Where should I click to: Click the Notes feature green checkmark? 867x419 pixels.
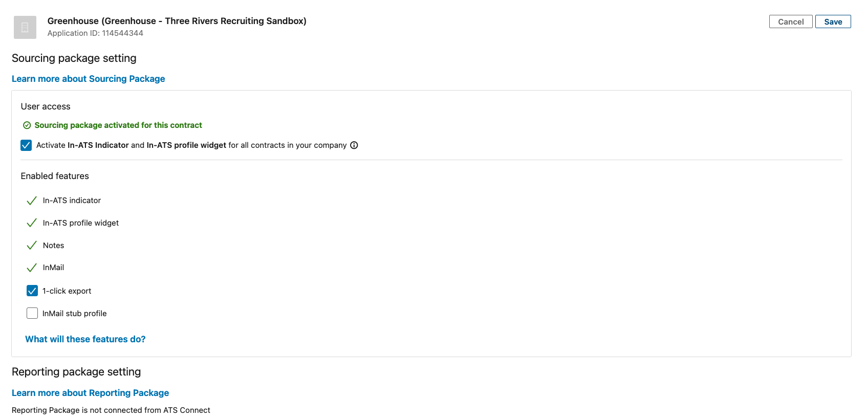point(32,246)
